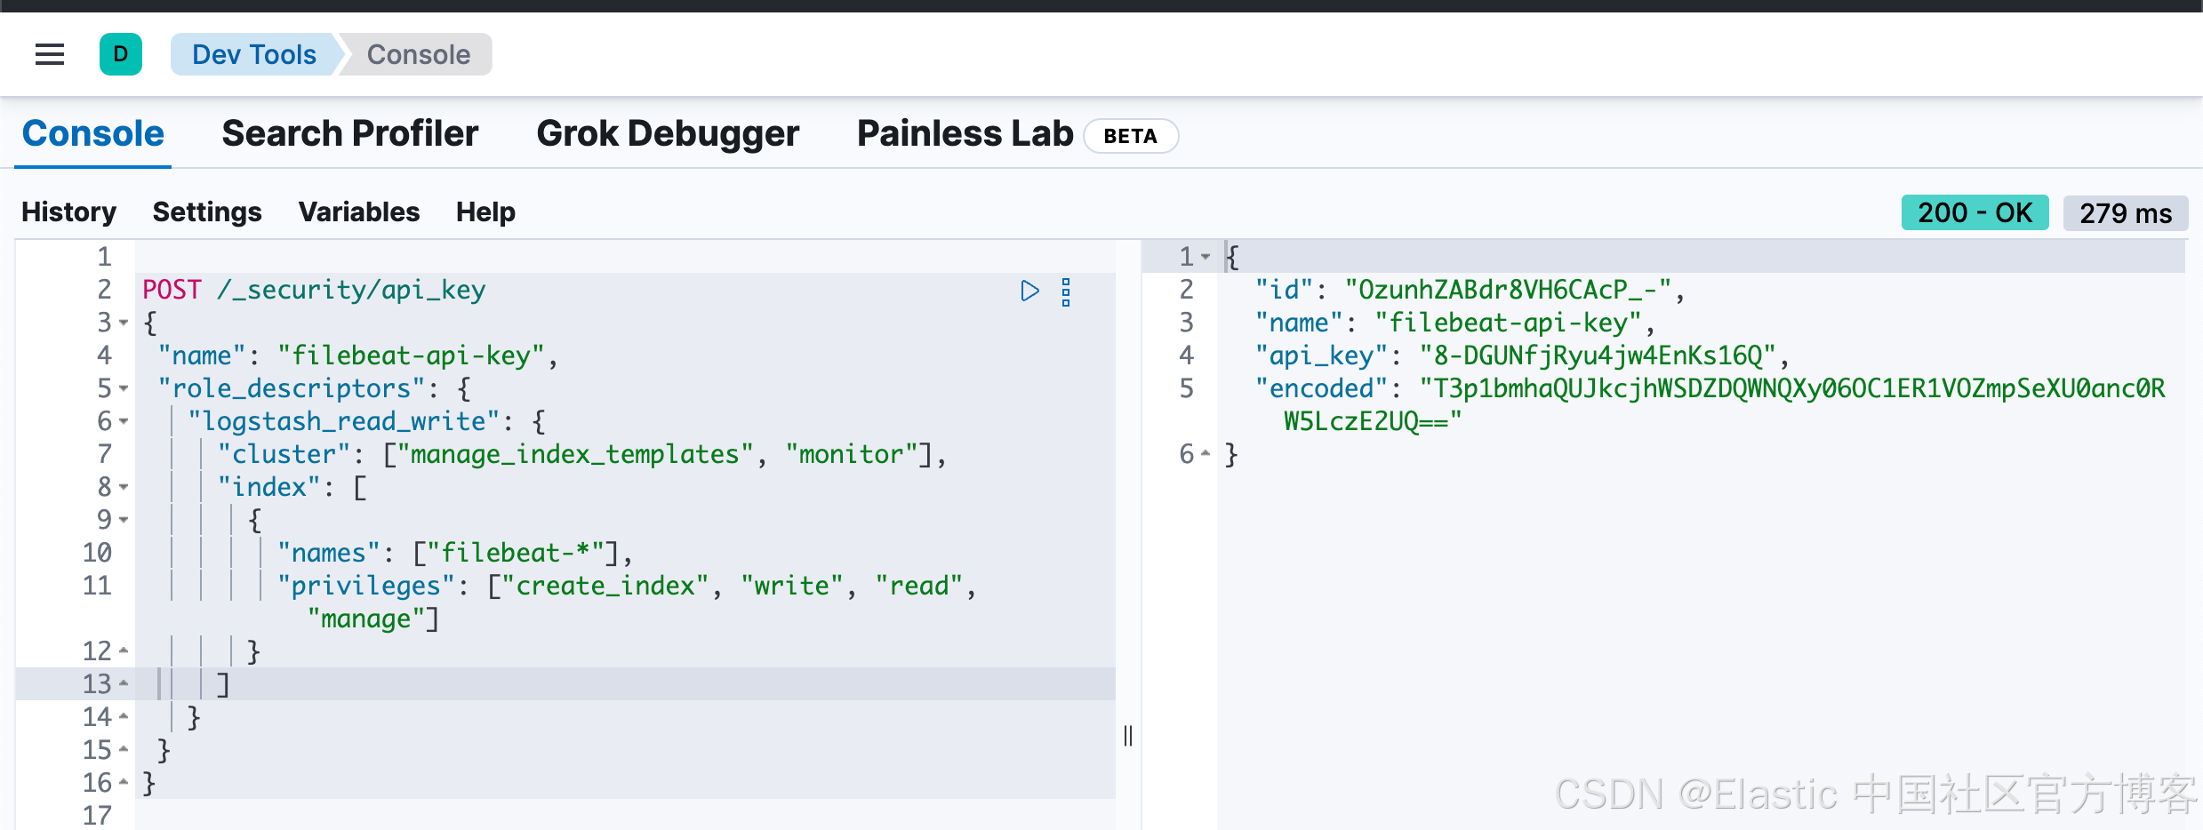Click the "filebeat-api-key" name value in request
The image size is (2203, 830).
411,355
